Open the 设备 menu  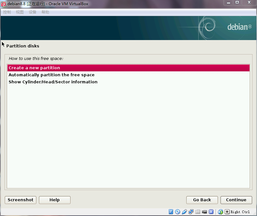(x=33, y=12)
